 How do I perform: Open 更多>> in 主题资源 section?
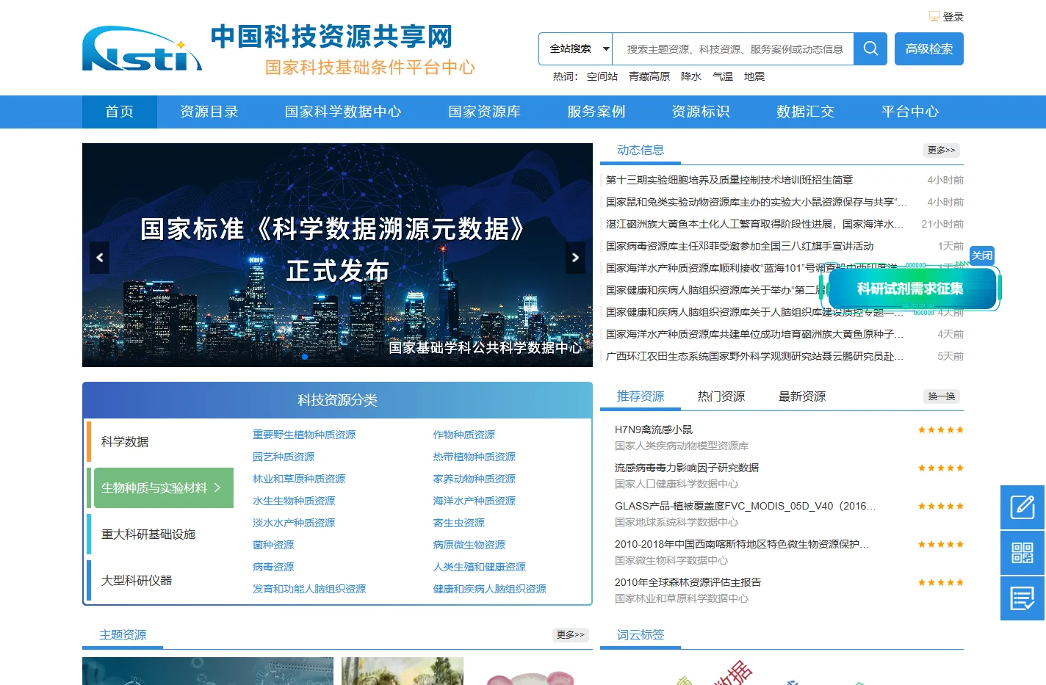coord(571,635)
